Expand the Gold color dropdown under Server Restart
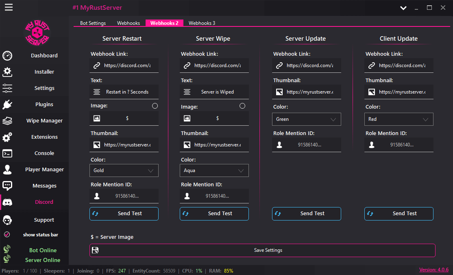The height and width of the screenshot is (275, 453). coord(124,170)
